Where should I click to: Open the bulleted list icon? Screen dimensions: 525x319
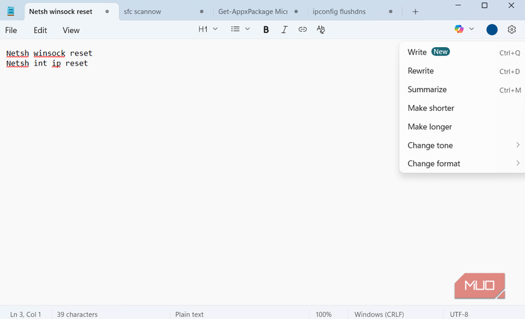tap(235, 29)
